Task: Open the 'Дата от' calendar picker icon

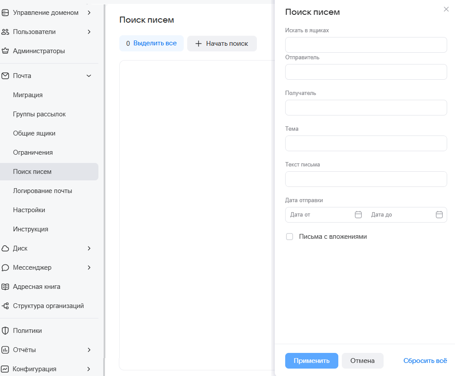Action: [x=358, y=215]
